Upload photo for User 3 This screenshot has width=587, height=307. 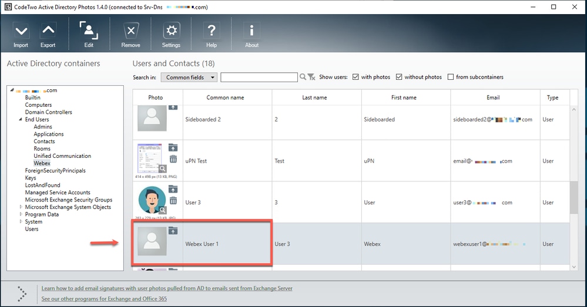tap(173, 189)
